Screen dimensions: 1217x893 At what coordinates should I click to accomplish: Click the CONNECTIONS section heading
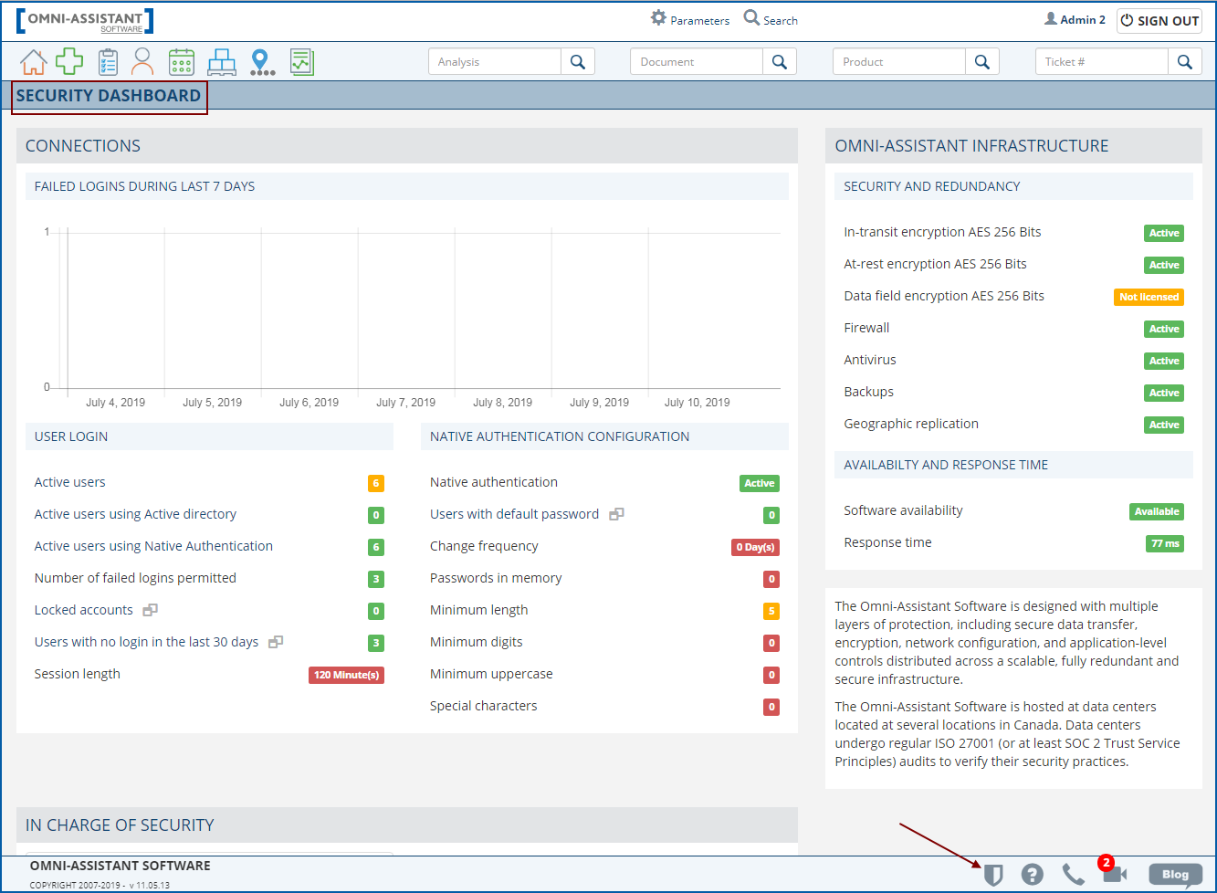83,146
